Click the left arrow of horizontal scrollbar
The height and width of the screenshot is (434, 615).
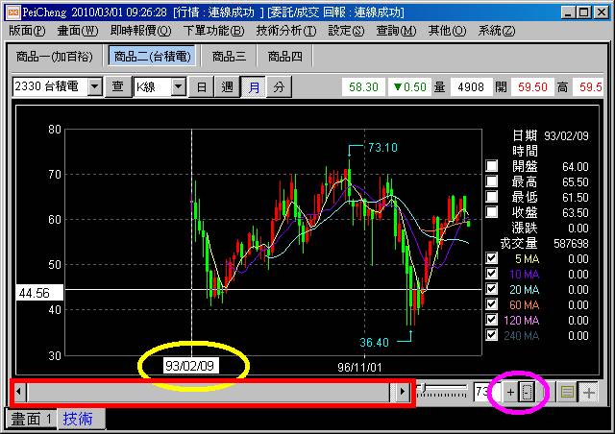coord(20,392)
